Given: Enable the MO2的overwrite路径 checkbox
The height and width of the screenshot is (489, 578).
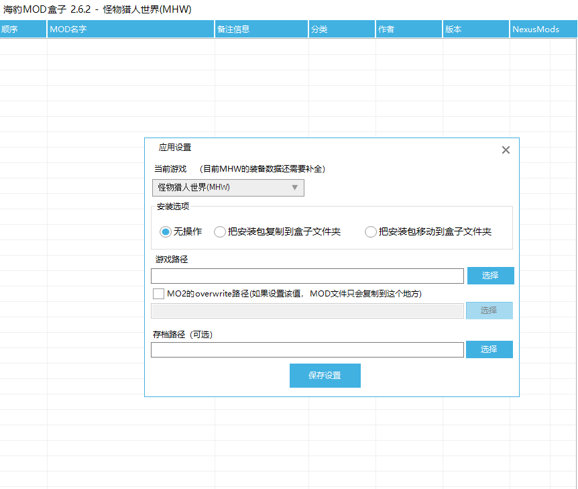Looking at the screenshot, I should (158, 294).
